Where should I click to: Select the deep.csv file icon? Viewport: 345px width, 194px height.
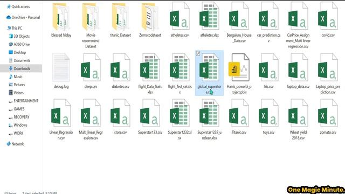coord(91,67)
